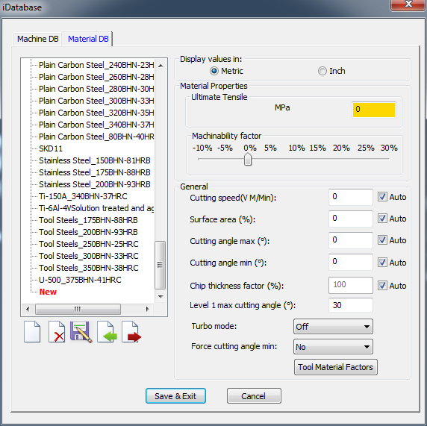Screen dimensions: 427x426
Task: Select Tool Steels_300BHN-33HRC material
Action: click(x=89, y=256)
